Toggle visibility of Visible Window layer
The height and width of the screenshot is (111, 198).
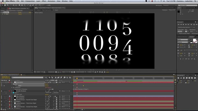pyautogui.click(x=1, y=91)
